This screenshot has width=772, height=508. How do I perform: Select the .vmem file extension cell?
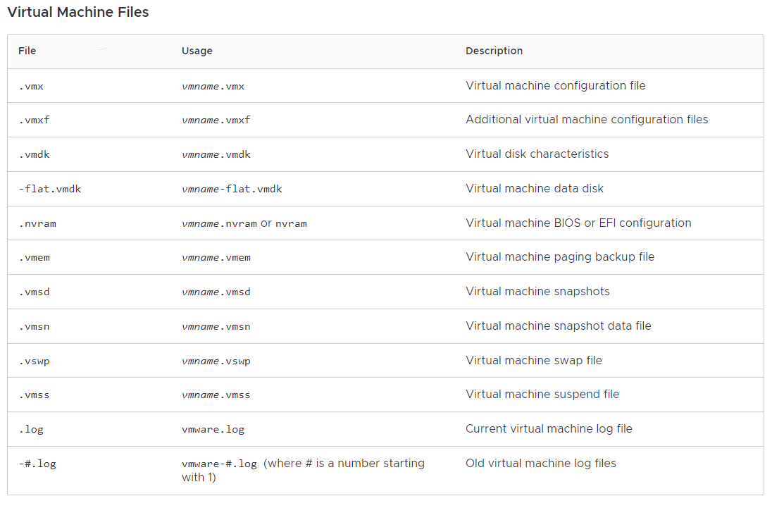pos(34,258)
